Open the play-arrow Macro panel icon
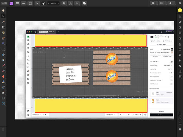 pyautogui.click(x=180, y=60)
